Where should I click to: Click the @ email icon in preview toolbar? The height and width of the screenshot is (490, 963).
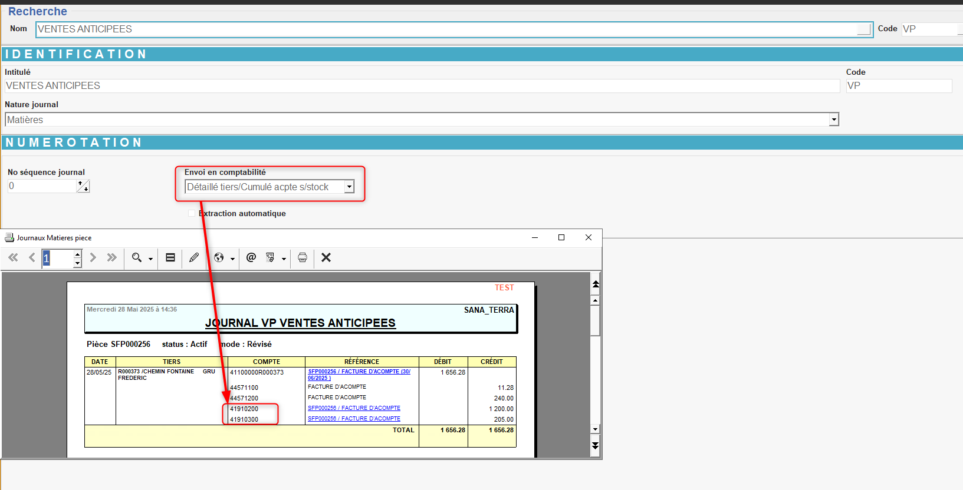[251, 257]
